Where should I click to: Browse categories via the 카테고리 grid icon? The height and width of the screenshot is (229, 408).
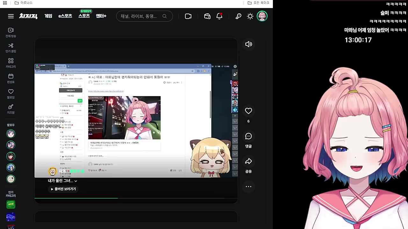point(11,63)
